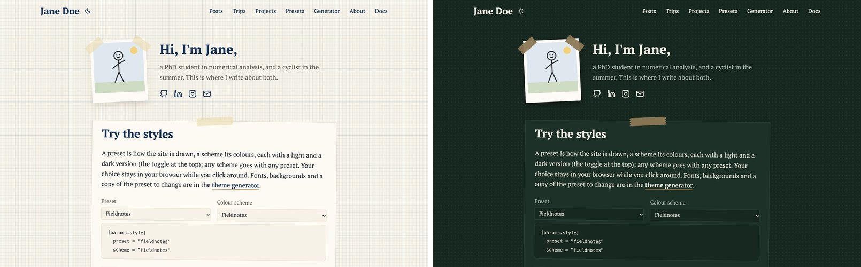861x267 pixels.
Task: Open Generator menu in light theme page
Action: click(327, 11)
